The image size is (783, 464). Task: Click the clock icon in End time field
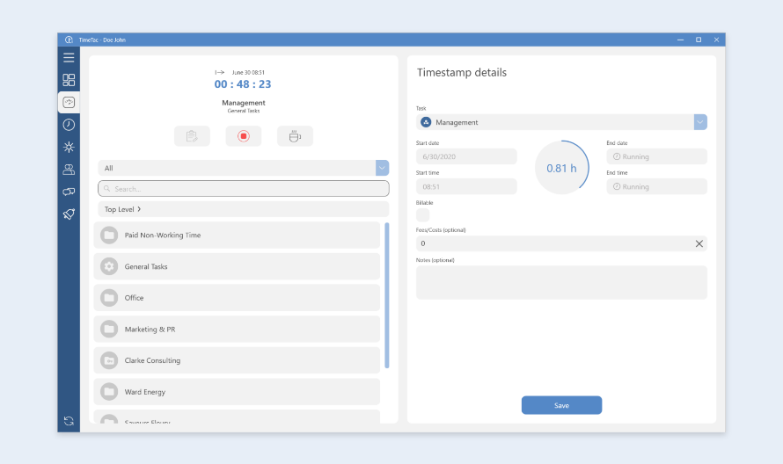click(617, 186)
